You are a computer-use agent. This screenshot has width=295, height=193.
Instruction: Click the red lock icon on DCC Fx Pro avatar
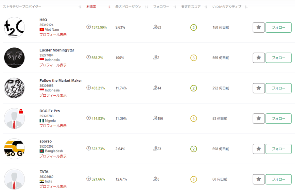(21, 111)
